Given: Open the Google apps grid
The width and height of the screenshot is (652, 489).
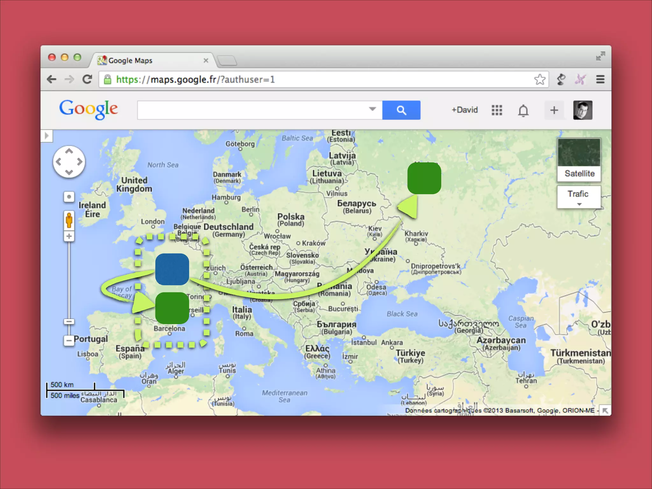Looking at the screenshot, I should [497, 110].
